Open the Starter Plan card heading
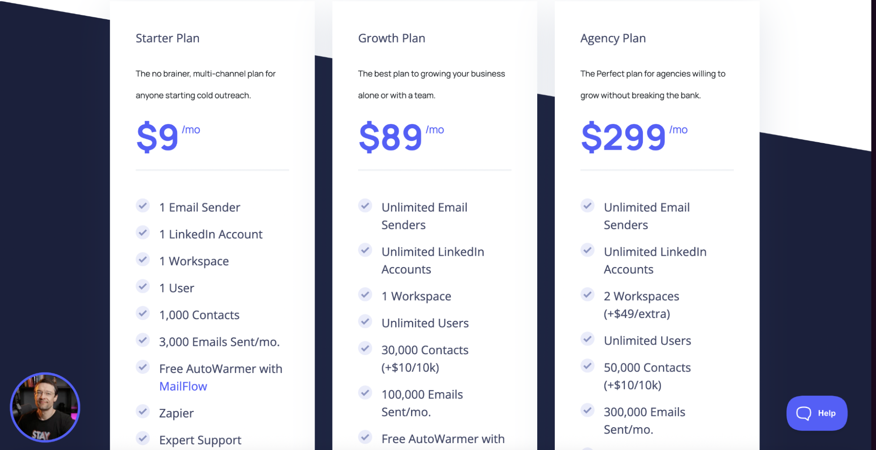Screen dimensions: 876x450 [x=167, y=39]
